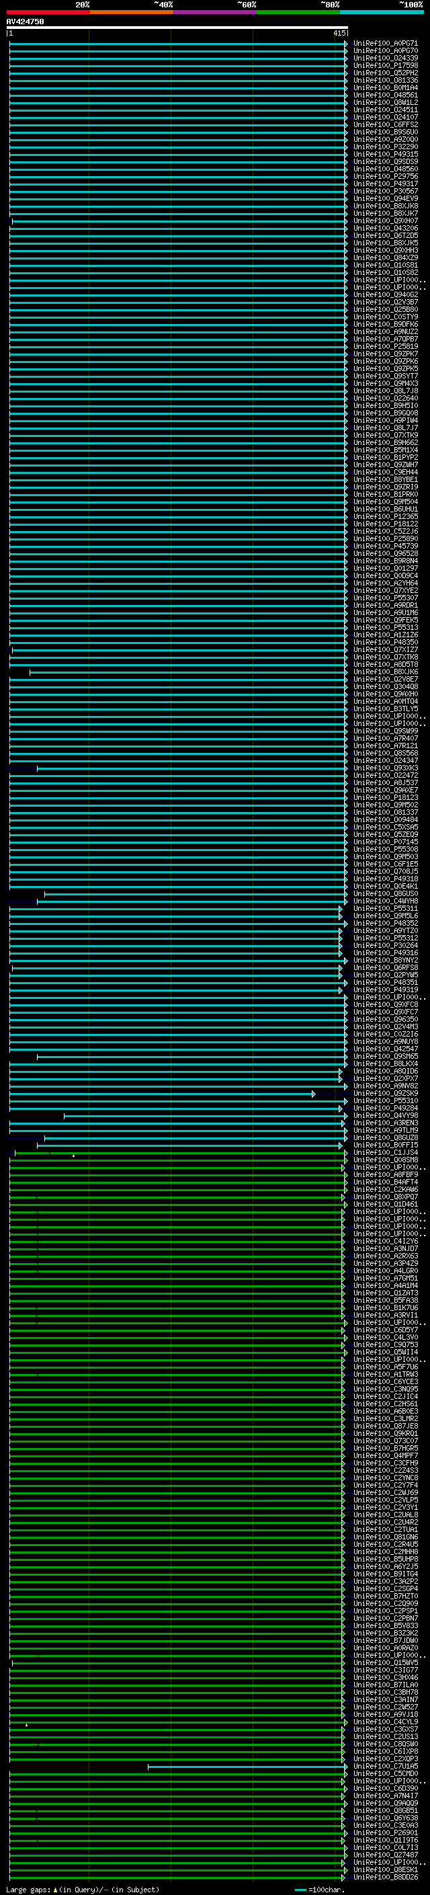
Task: Click the UniRef100_P30567 label
Action: (x=386, y=192)
